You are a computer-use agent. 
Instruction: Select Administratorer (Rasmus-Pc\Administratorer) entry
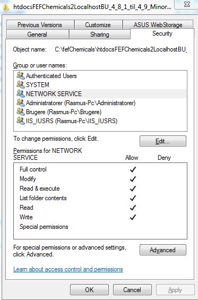click(100, 103)
